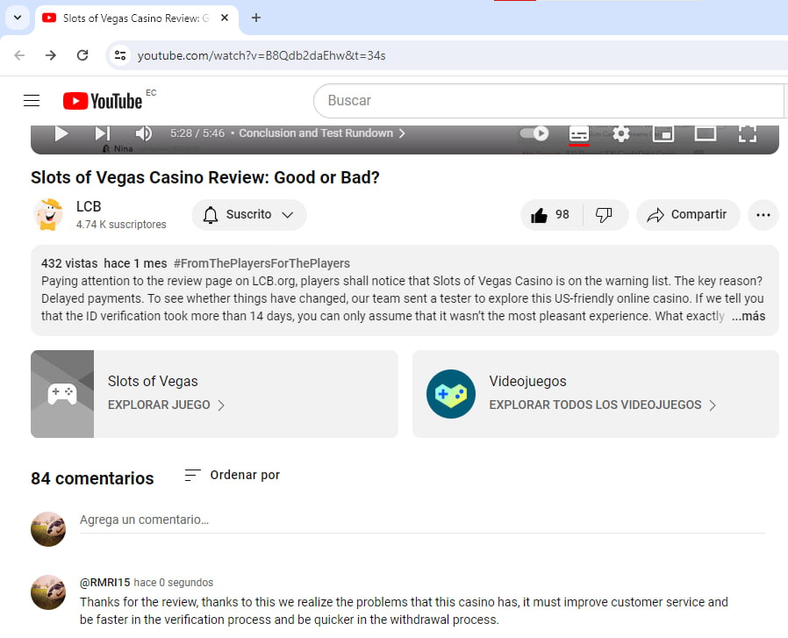This screenshot has width=788, height=638.
Task: Open the LCB channel avatar
Action: pyautogui.click(x=48, y=214)
